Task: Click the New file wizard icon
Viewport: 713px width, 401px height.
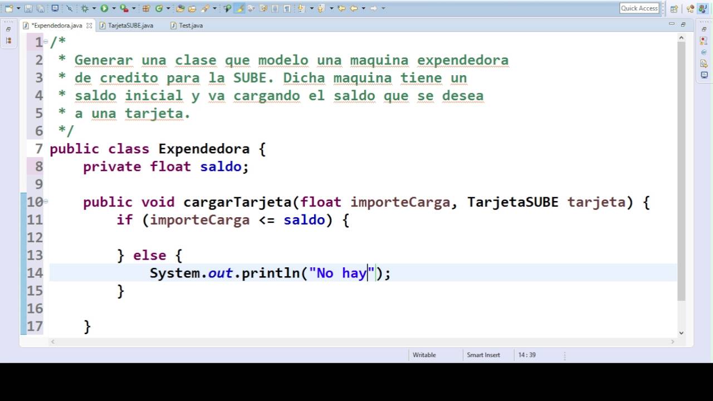Action: [x=9, y=8]
